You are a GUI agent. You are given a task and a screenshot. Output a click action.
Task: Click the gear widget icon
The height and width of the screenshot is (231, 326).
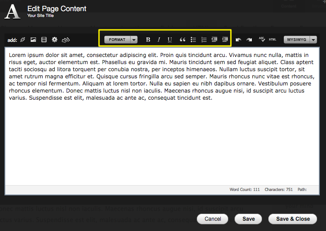(55, 40)
